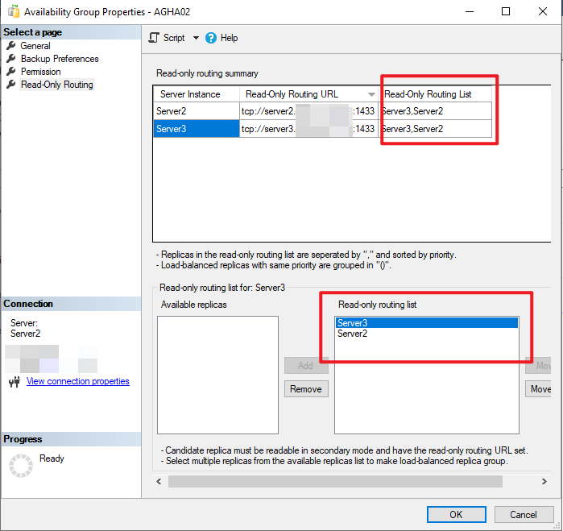
Task: Click the Script toolbar icon
Action: tap(155, 38)
